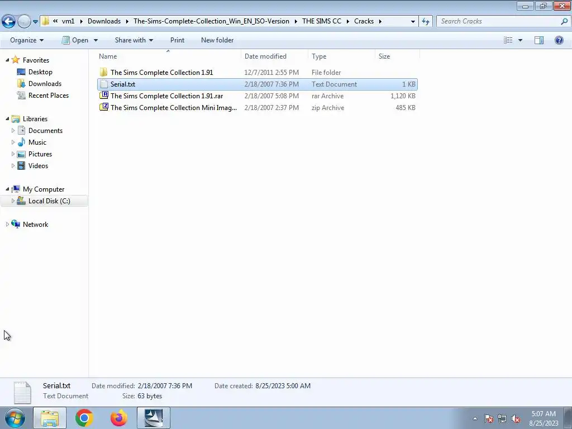
Task: Launch Firefox from the taskbar
Action: tap(119, 418)
